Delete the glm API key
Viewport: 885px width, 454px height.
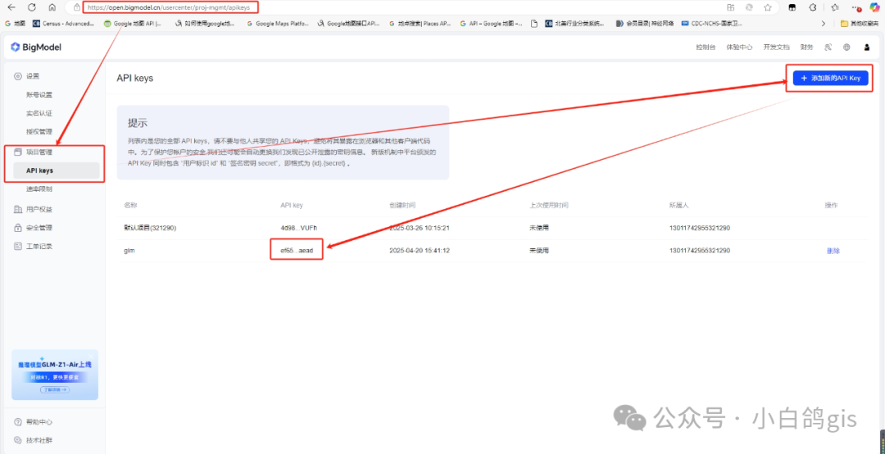click(x=833, y=250)
